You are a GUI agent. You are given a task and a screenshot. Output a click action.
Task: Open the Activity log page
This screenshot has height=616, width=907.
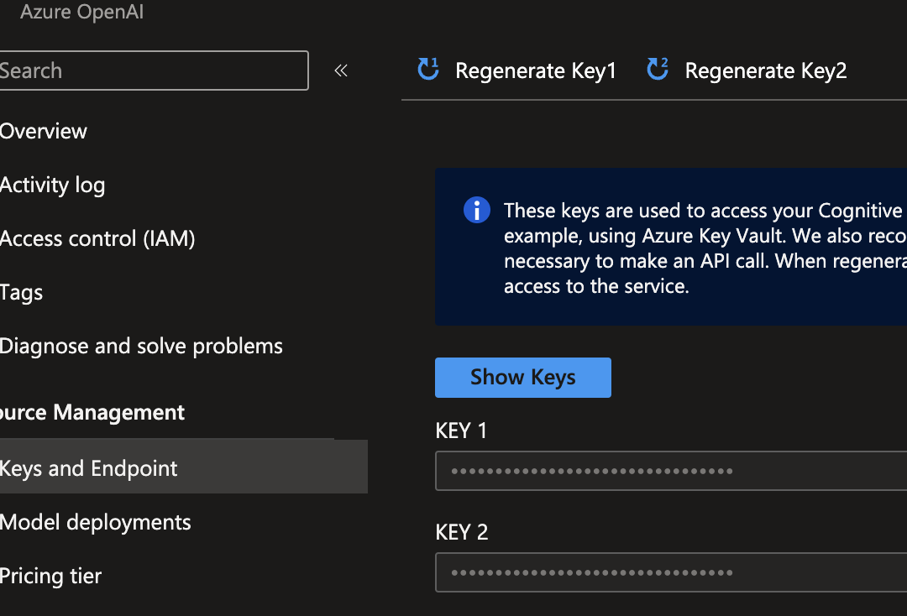(52, 185)
